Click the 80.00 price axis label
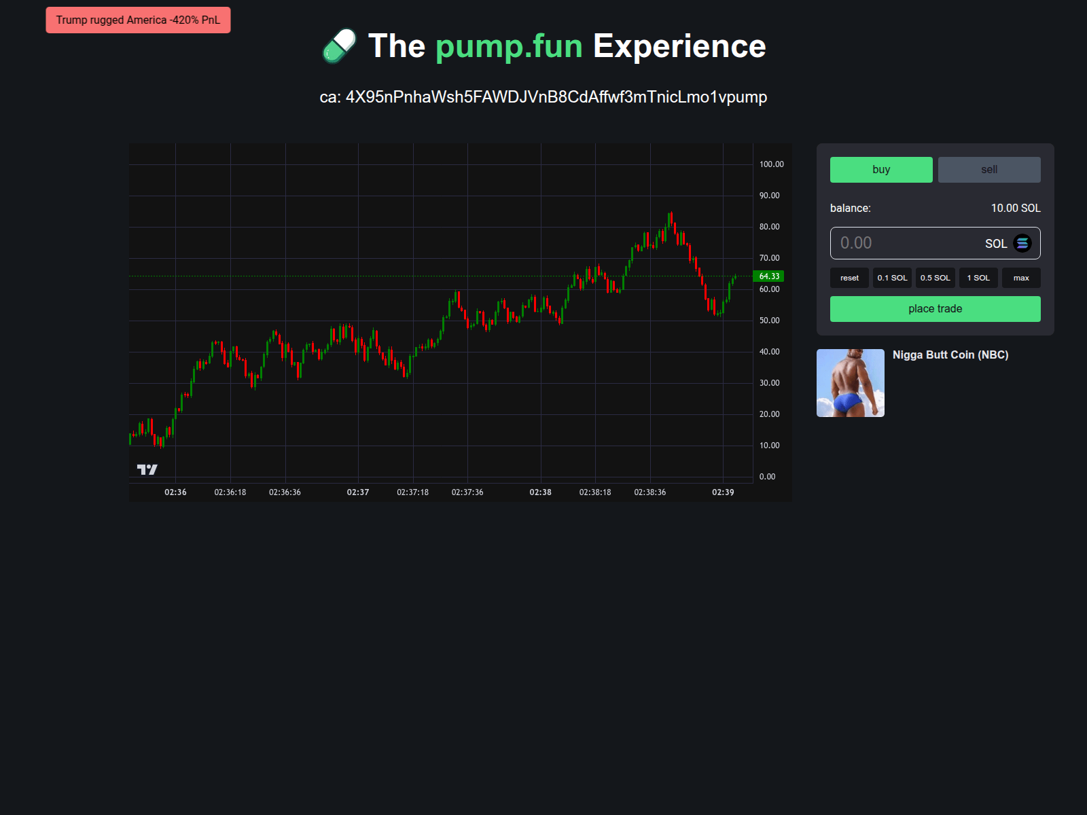Viewport: 1087px width, 815px height. click(x=770, y=227)
